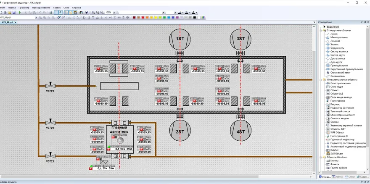The width and height of the screenshot is (370, 184).
Task: Click the Главный двигатель block
Action: (x=120, y=139)
